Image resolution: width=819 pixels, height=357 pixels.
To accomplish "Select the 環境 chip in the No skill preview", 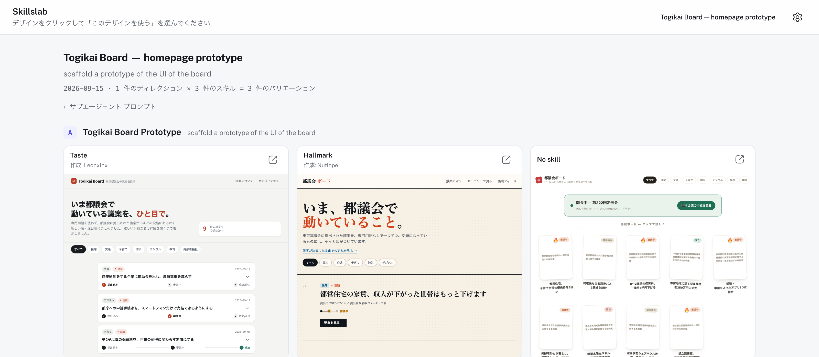I will pyautogui.click(x=745, y=180).
